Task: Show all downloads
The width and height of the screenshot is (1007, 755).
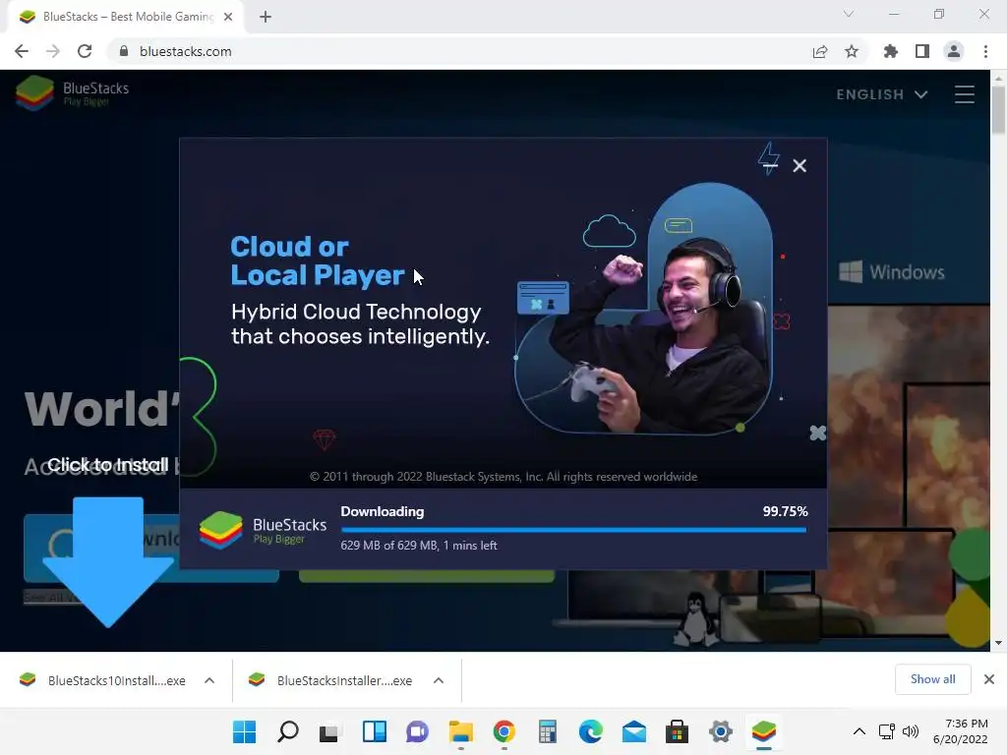Action: [932, 679]
